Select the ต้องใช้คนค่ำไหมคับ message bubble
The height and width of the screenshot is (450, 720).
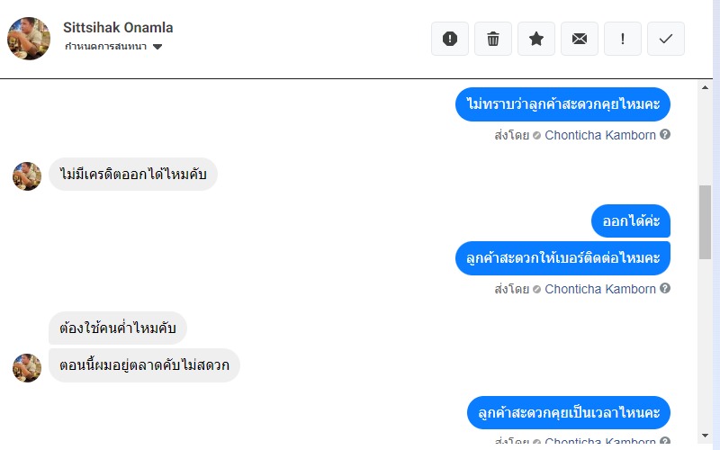pos(118,328)
